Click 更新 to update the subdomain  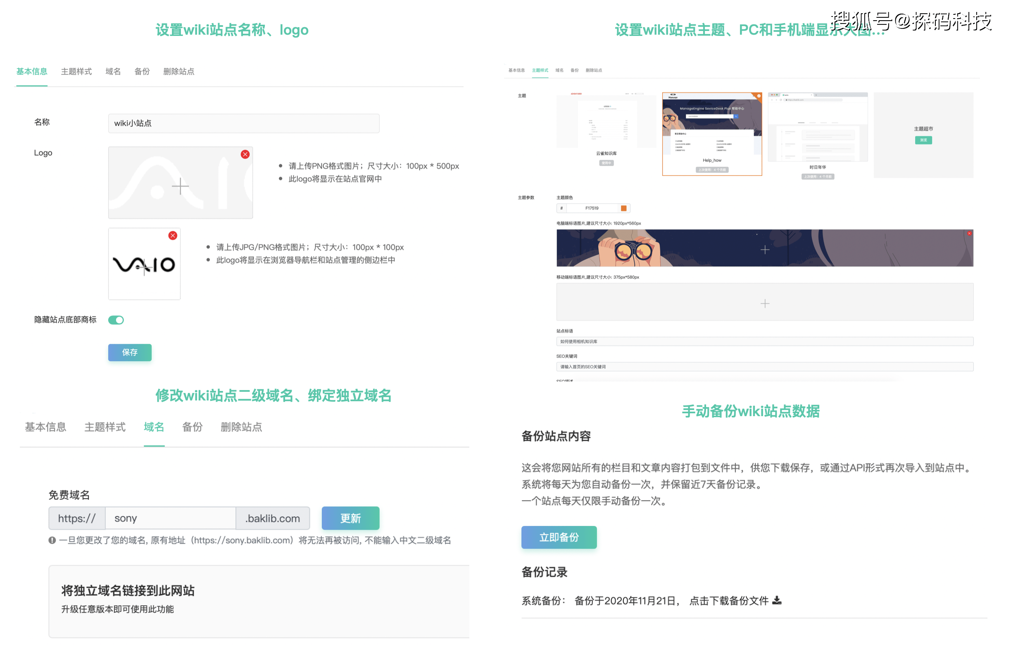click(350, 518)
